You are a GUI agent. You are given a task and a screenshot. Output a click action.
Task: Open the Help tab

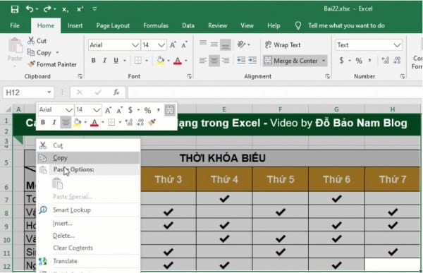click(274, 25)
